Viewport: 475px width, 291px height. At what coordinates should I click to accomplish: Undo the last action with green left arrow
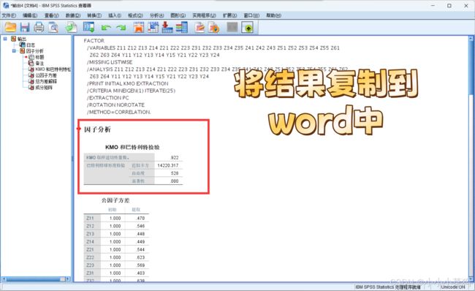tap(106, 28)
